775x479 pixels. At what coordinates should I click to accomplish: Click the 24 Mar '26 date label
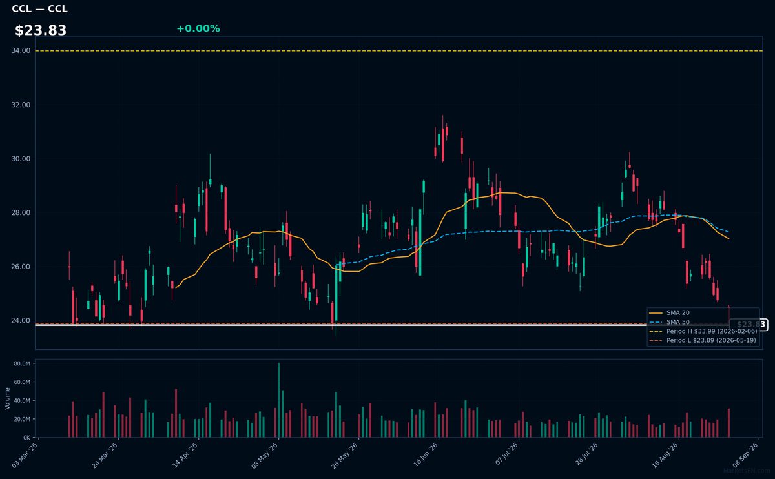(x=105, y=455)
